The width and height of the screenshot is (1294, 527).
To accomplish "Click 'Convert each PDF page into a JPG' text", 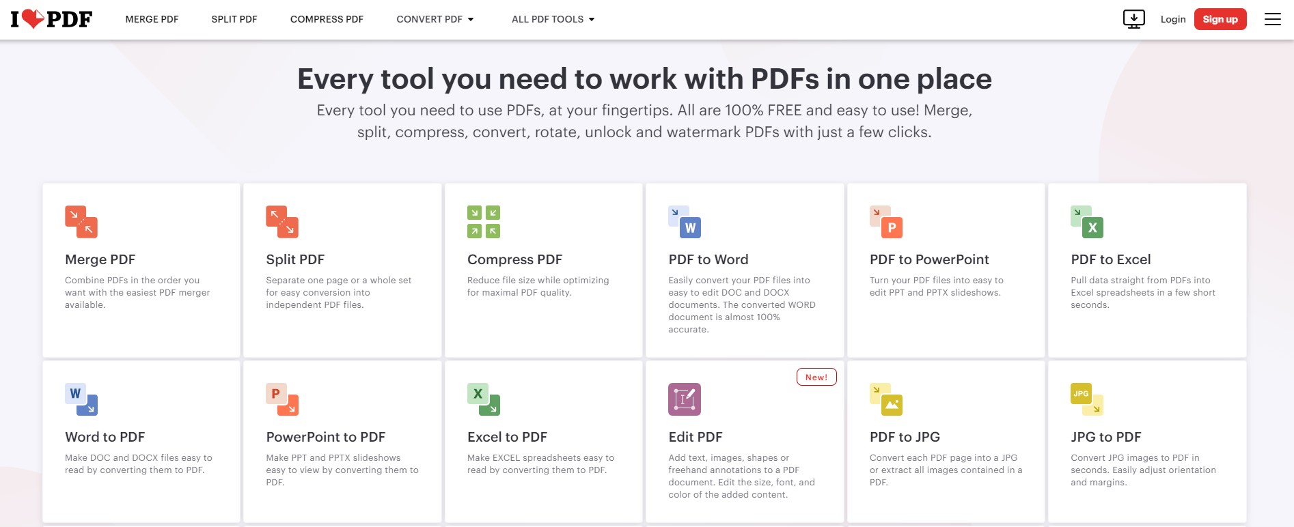I will tap(944, 457).
